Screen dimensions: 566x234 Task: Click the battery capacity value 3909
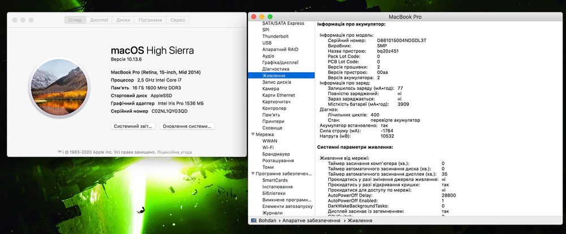click(403, 104)
